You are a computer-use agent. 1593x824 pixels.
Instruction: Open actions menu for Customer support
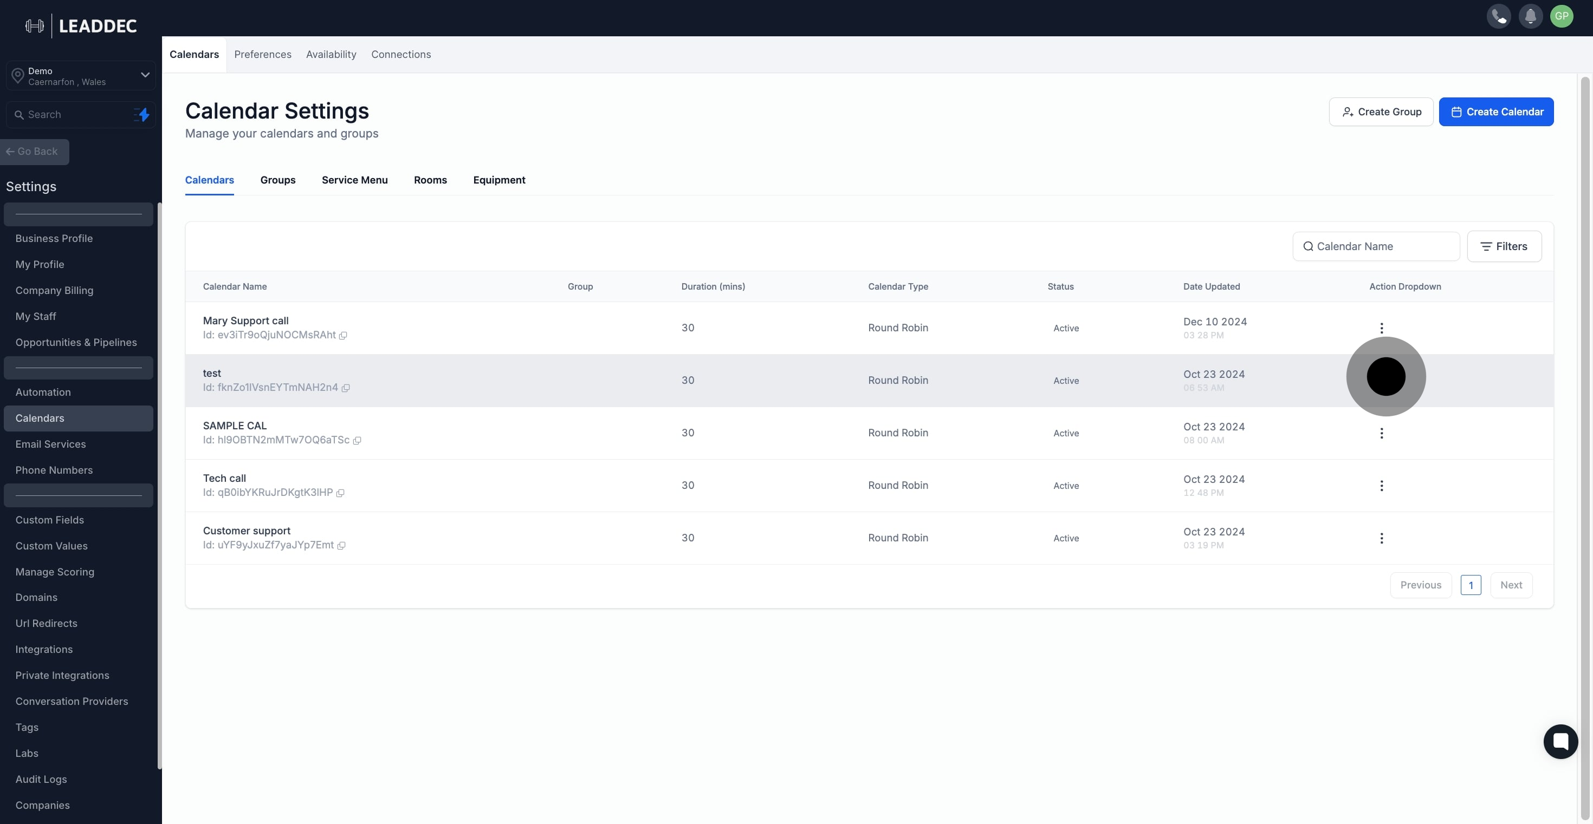pos(1382,538)
